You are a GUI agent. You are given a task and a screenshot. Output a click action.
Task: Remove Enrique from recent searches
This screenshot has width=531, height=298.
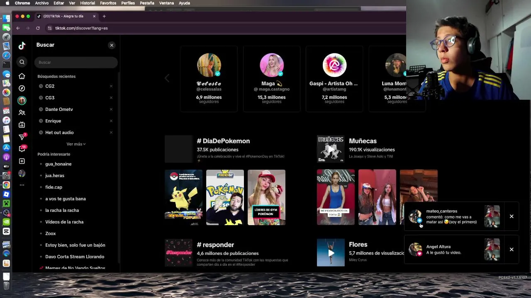click(x=111, y=121)
